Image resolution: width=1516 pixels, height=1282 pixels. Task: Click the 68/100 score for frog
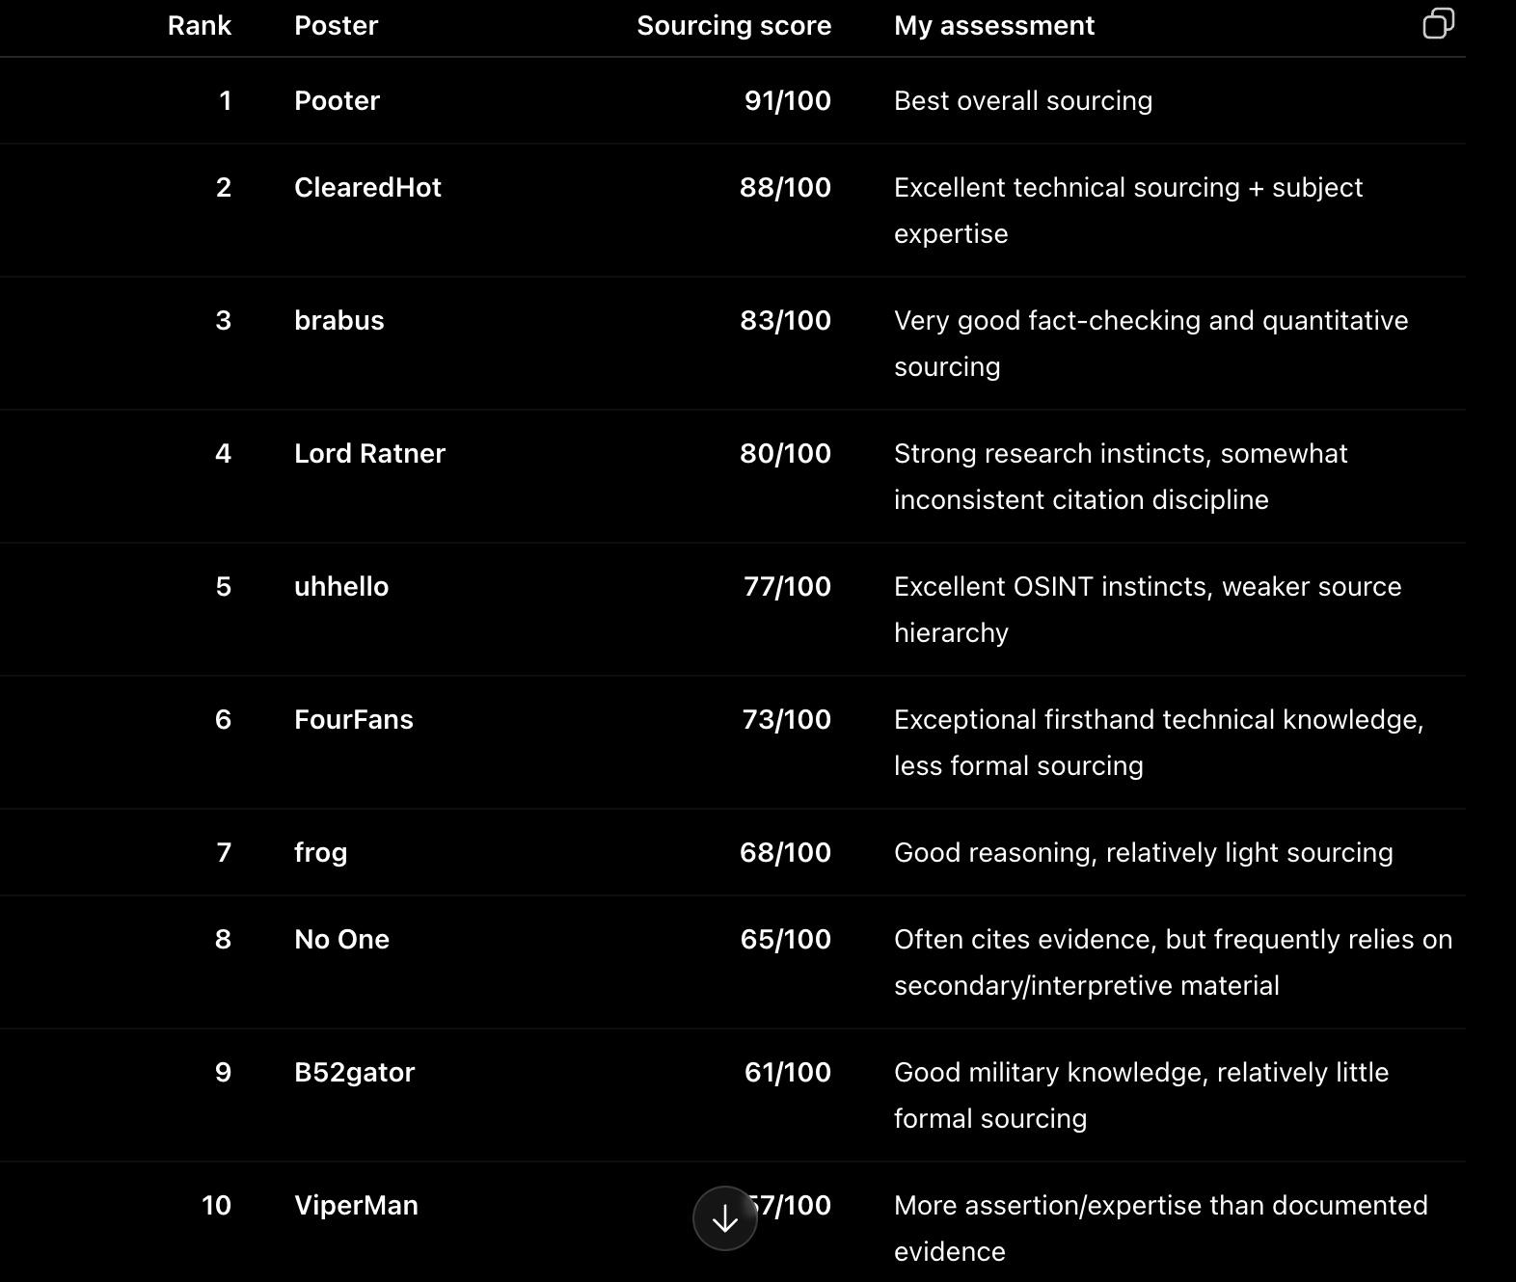[x=785, y=853]
